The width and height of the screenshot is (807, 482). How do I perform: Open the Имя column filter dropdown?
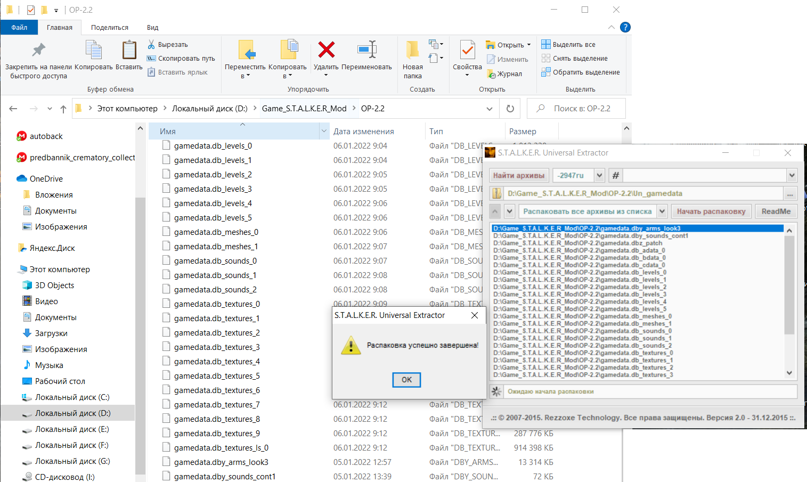click(324, 132)
